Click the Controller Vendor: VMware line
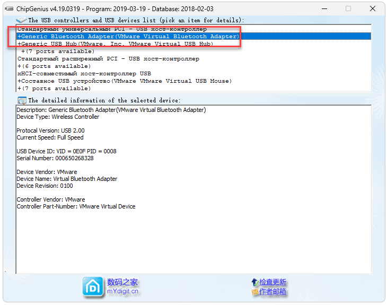Viewport: 387px width, 305px height. click(50, 199)
